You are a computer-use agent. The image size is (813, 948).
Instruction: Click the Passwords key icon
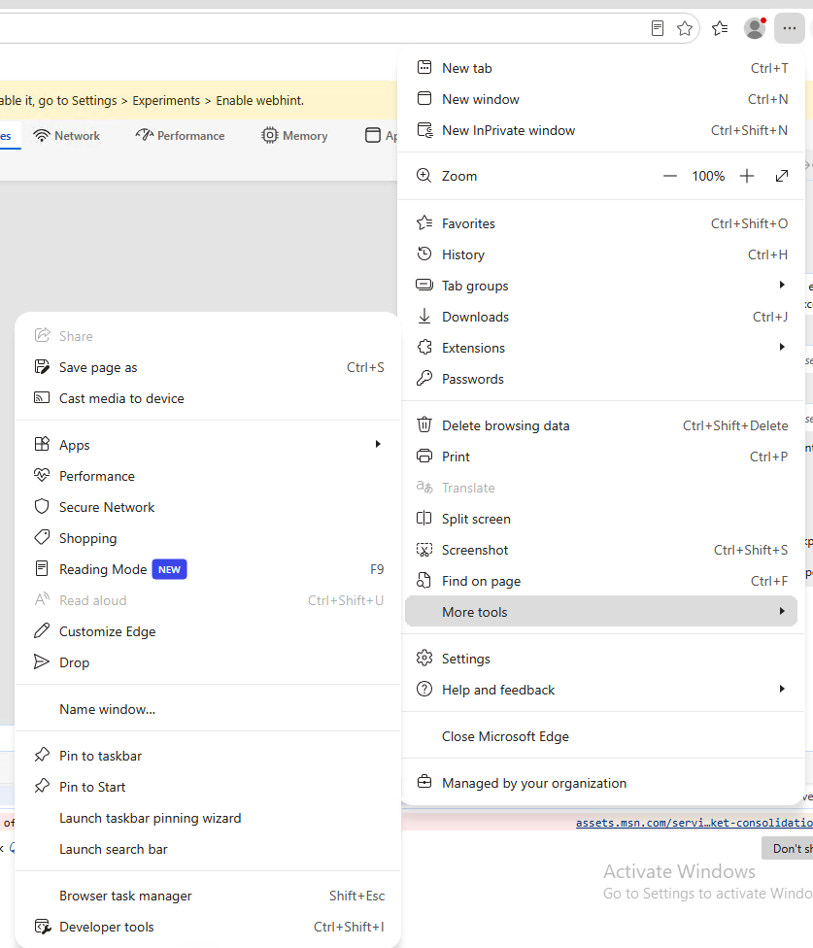[x=424, y=379]
